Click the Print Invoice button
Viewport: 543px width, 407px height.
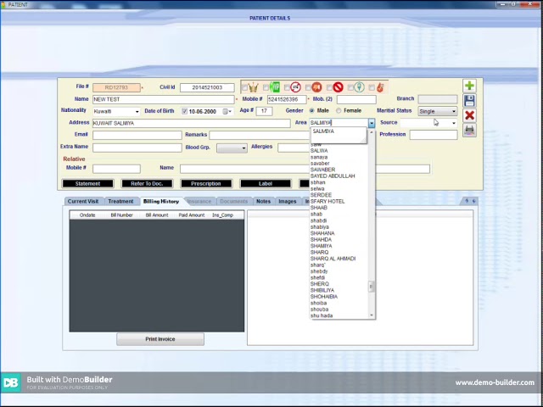[x=160, y=339]
